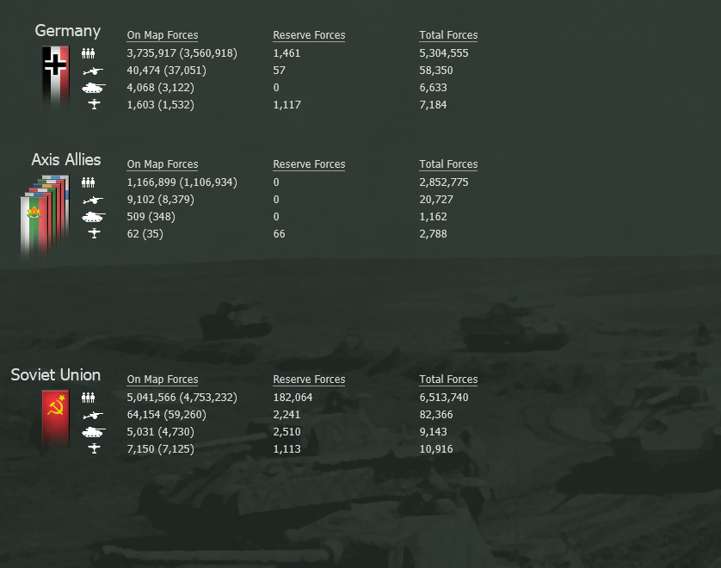Select Germany reserve value 57

[279, 71]
